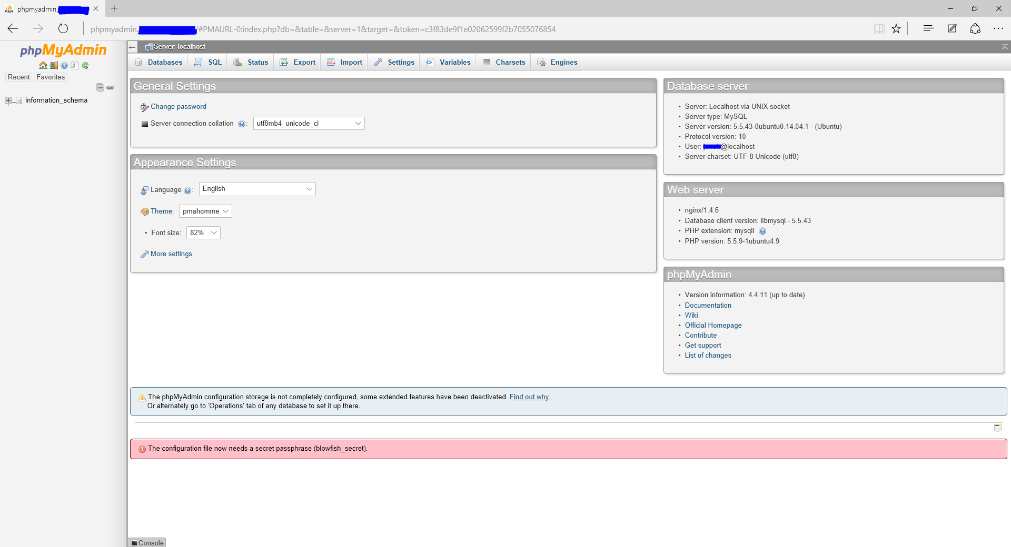Open the List of changes link

[708, 356]
